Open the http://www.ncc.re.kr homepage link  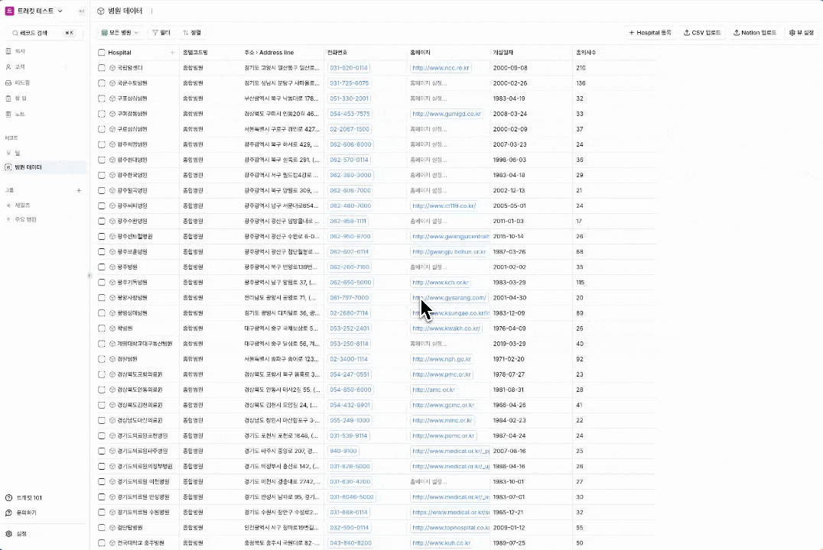[440, 68]
